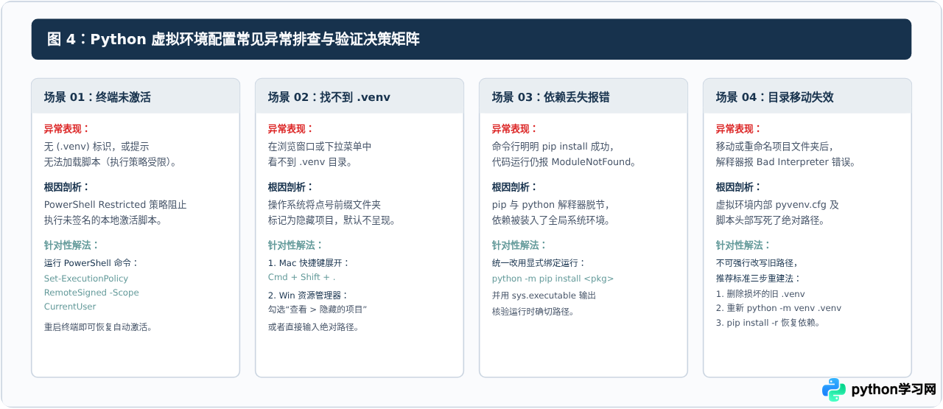Image resolution: width=943 pixels, height=409 pixels.
Task: Click '解释器报 Bad Interpreter 错误。' line
Action: pos(785,161)
